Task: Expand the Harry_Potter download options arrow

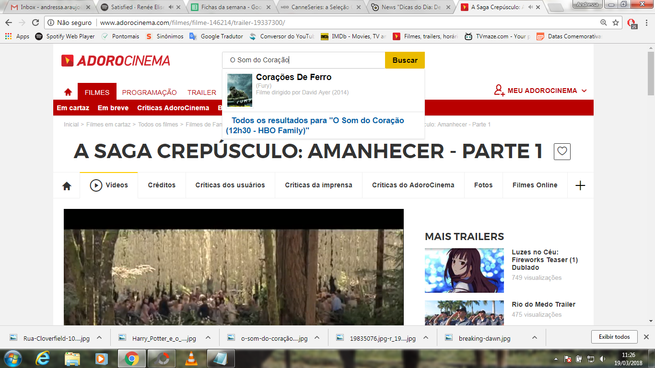Action: tap(208, 337)
